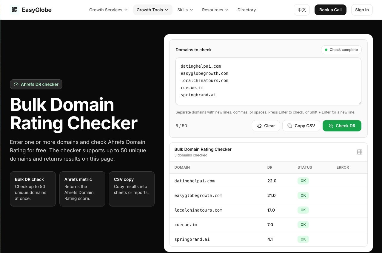Screen dimensions: 382x253
Task: Click the DR column header
Action: tap(270, 167)
